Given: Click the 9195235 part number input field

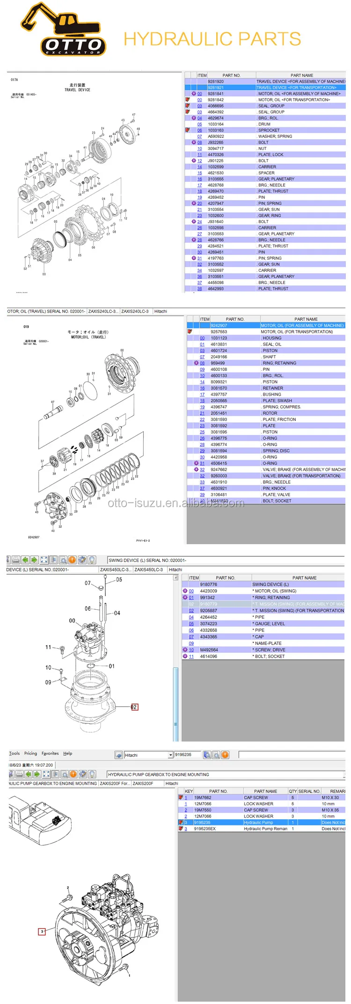Looking at the screenshot, I should point(187,755).
